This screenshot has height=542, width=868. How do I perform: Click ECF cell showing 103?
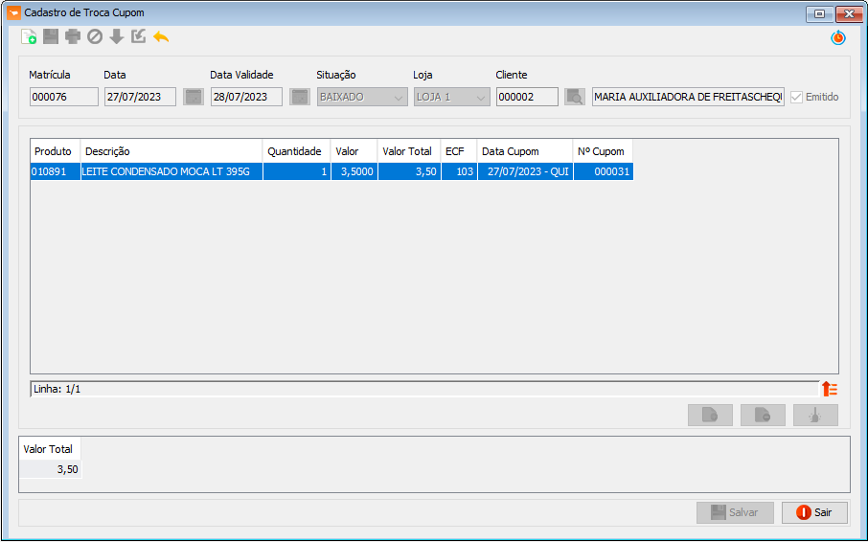(x=459, y=171)
